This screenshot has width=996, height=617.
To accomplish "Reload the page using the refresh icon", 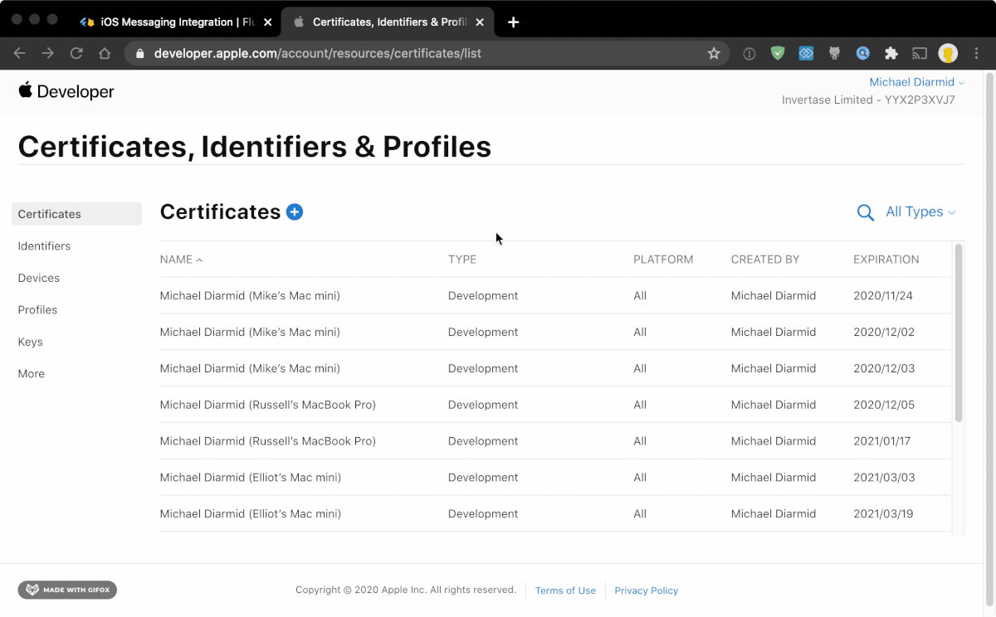I will [76, 53].
